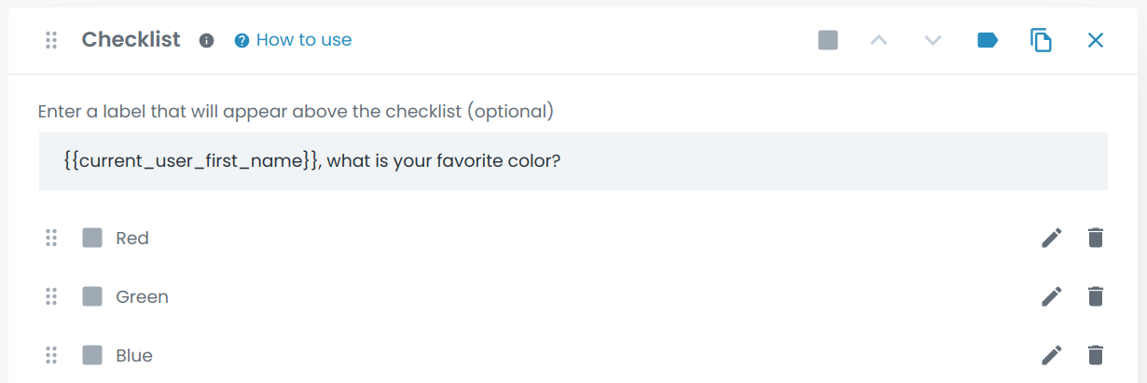The width and height of the screenshot is (1147, 383).
Task: Click the blue tag label icon
Action: coord(988,40)
